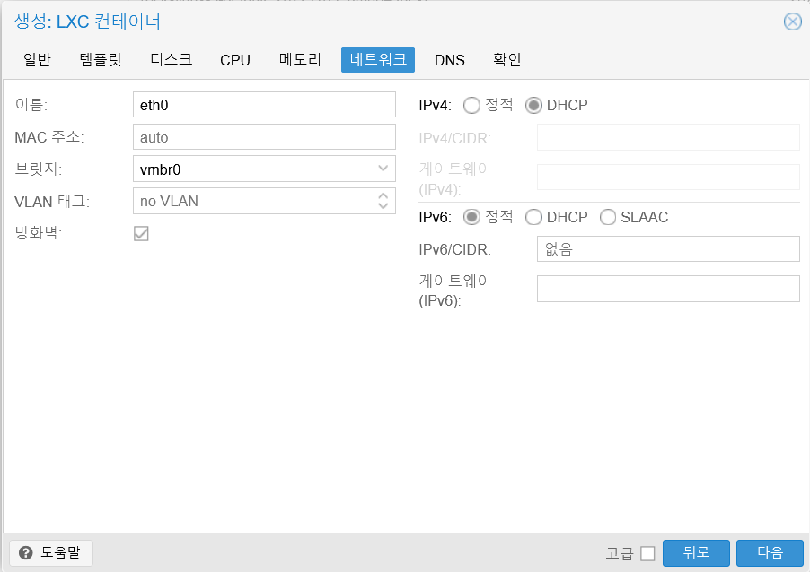The image size is (810, 572).
Task: Click the 브릿지 combo box text vmbr0
Action: point(160,169)
